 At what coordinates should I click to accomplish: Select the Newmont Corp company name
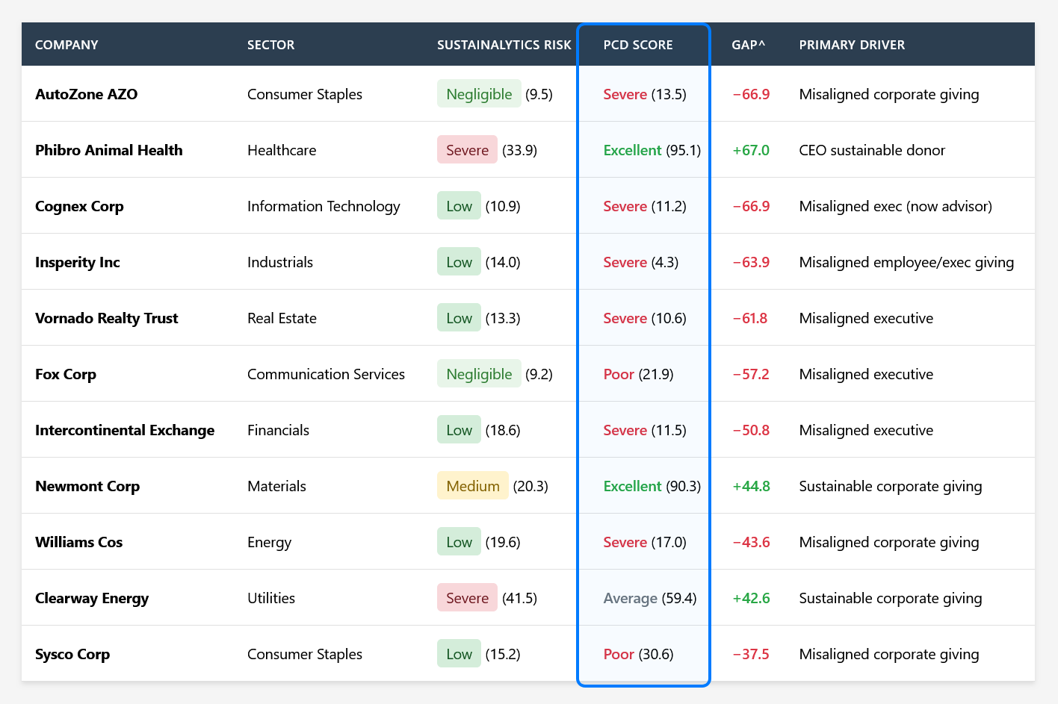coord(87,486)
